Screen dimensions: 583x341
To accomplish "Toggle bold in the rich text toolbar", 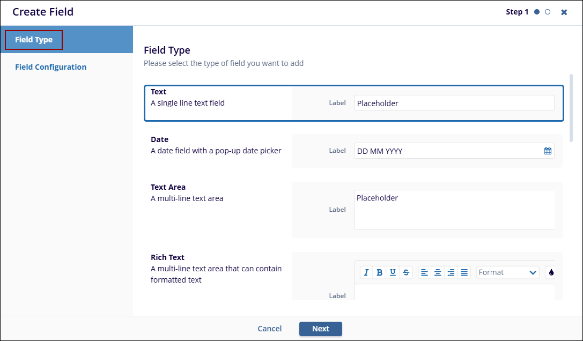I will (380, 272).
